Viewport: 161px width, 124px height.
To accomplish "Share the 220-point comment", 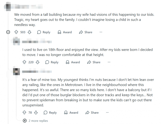I will (94, 62).
